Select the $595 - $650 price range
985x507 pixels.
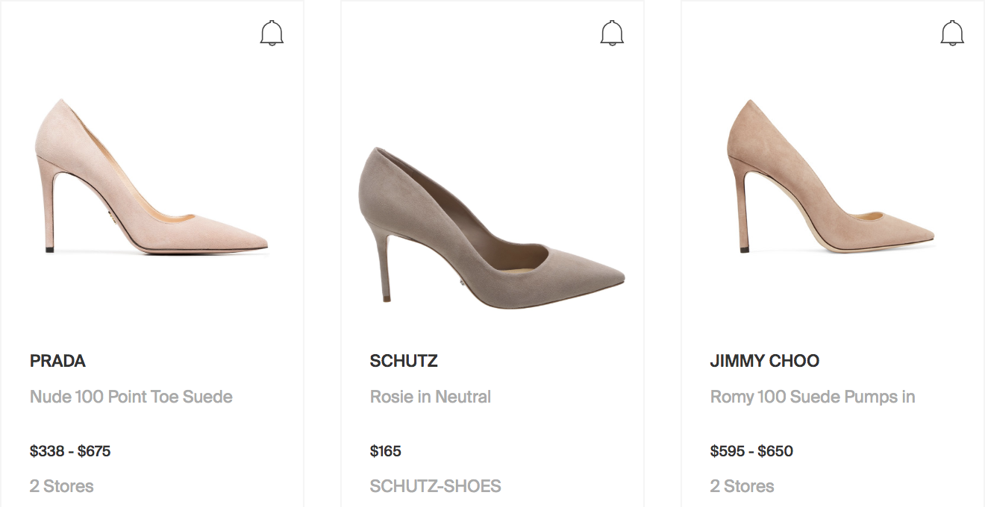(751, 451)
